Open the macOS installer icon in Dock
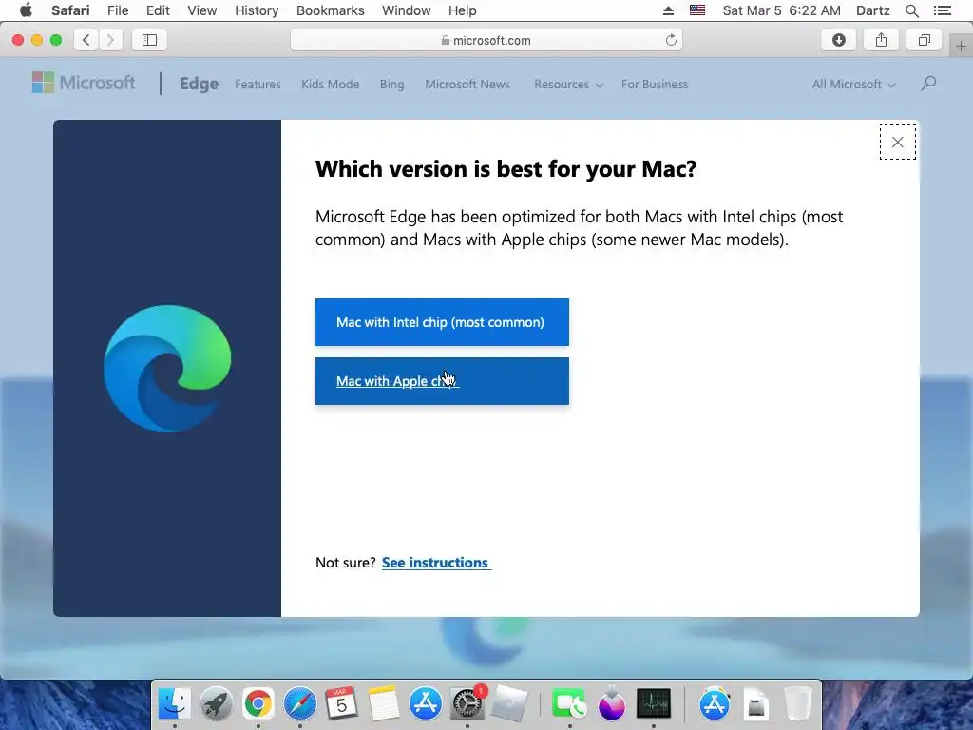This screenshot has height=730, width=973. (611, 703)
